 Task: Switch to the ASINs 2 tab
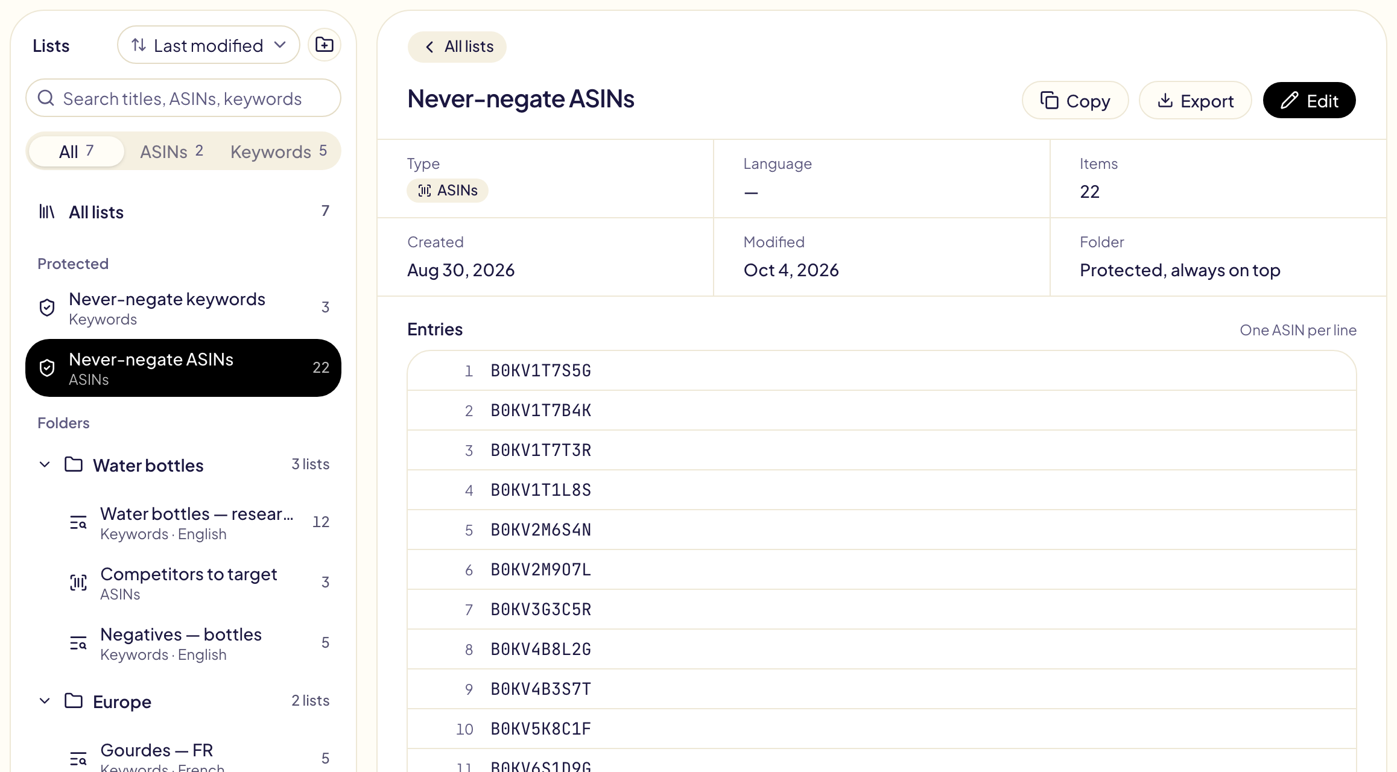(x=171, y=151)
